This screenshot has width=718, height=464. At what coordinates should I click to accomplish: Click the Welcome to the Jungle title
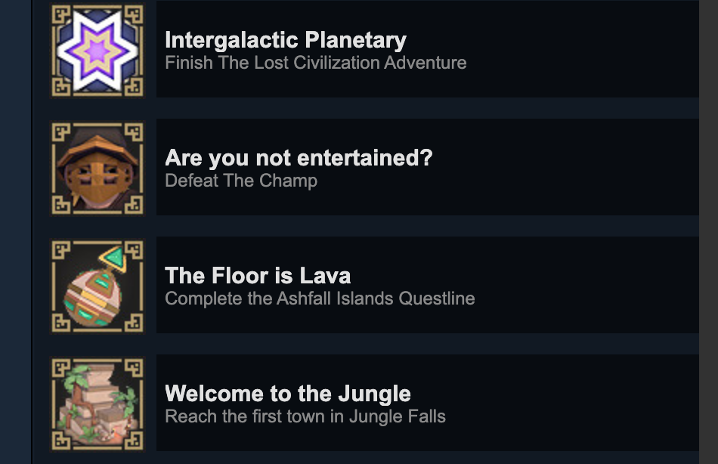coord(287,394)
